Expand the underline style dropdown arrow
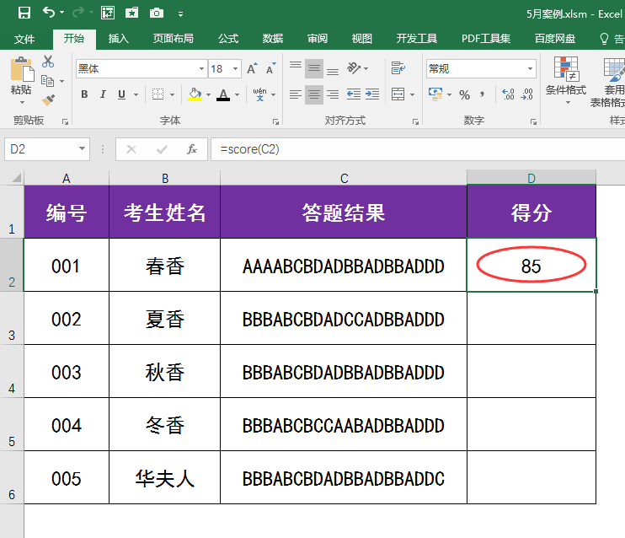 coord(136,94)
